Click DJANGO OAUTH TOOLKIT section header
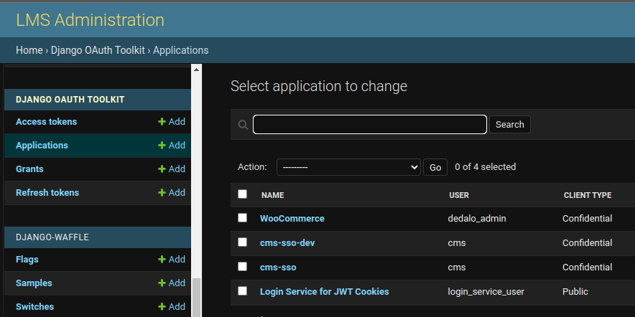 (70, 100)
